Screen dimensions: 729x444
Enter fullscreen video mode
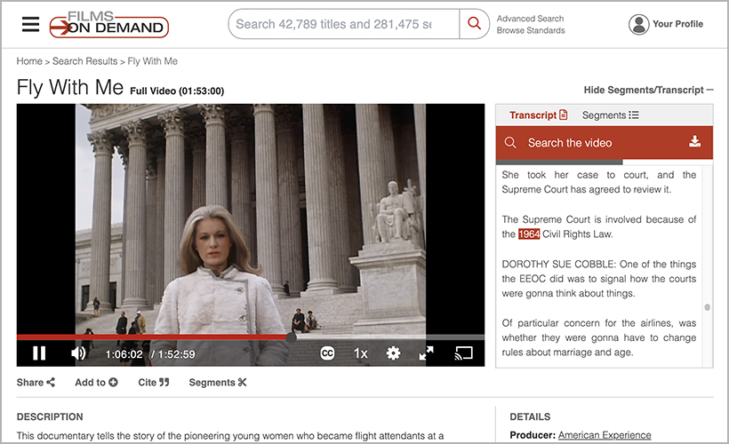(x=427, y=353)
